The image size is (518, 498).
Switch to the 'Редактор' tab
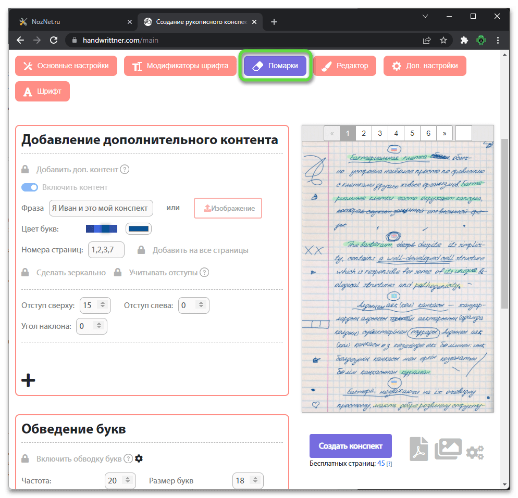344,66
